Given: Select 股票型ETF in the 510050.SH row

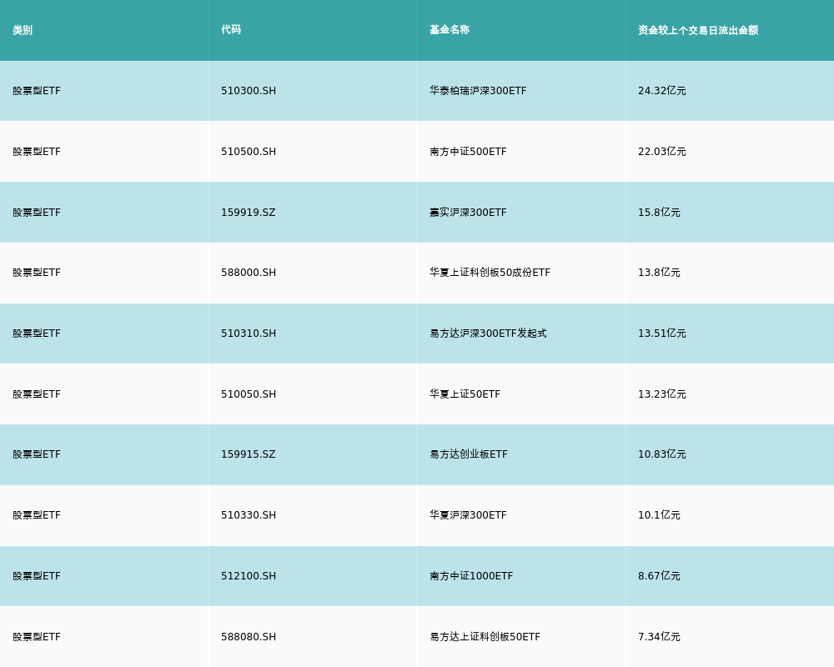Looking at the screenshot, I should tap(37, 394).
